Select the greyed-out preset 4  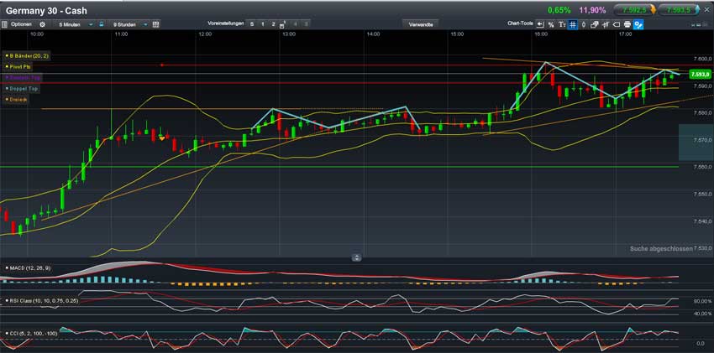(295, 24)
